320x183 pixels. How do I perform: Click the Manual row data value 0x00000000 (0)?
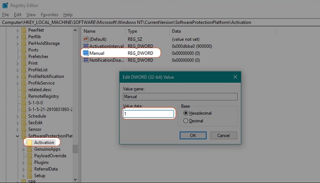pyautogui.click(x=186, y=53)
